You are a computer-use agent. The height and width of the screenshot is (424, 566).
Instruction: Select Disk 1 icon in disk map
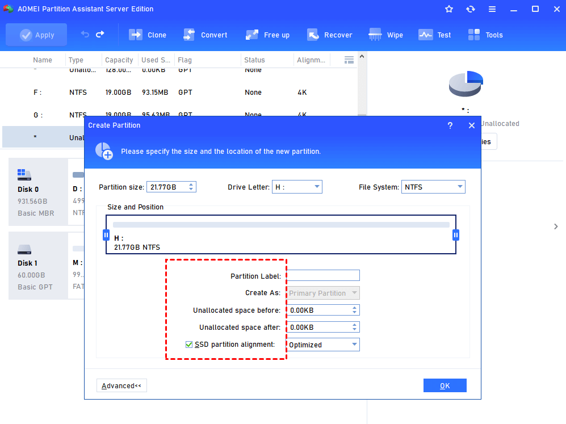click(24, 249)
